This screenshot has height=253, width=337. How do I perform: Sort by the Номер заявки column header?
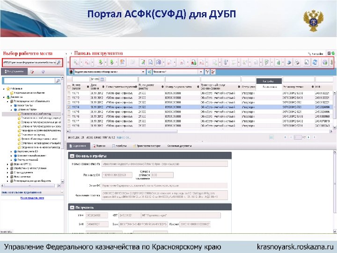coord(76,87)
